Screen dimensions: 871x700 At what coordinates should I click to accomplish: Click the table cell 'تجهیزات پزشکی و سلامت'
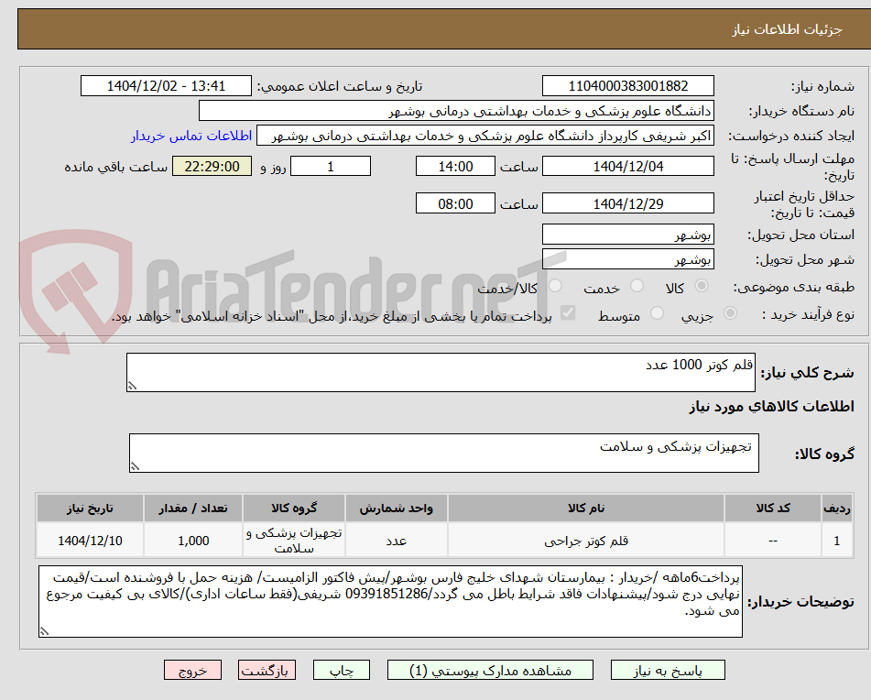tap(294, 541)
